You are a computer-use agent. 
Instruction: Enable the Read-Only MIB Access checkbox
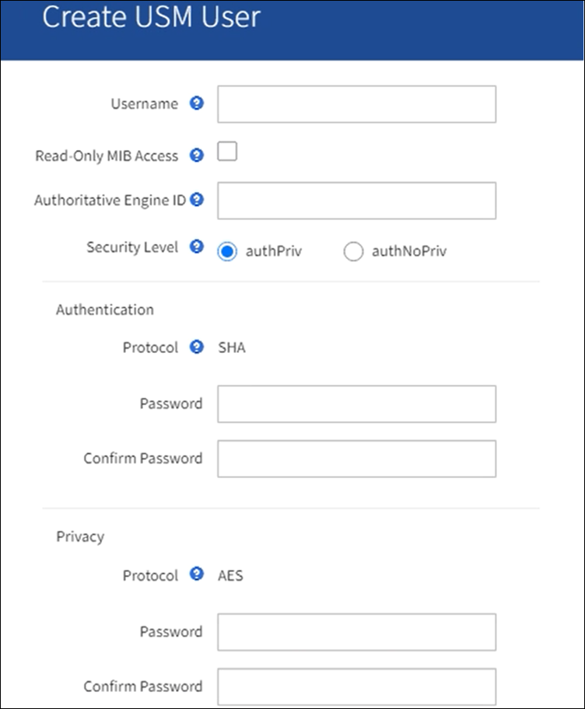pos(227,152)
